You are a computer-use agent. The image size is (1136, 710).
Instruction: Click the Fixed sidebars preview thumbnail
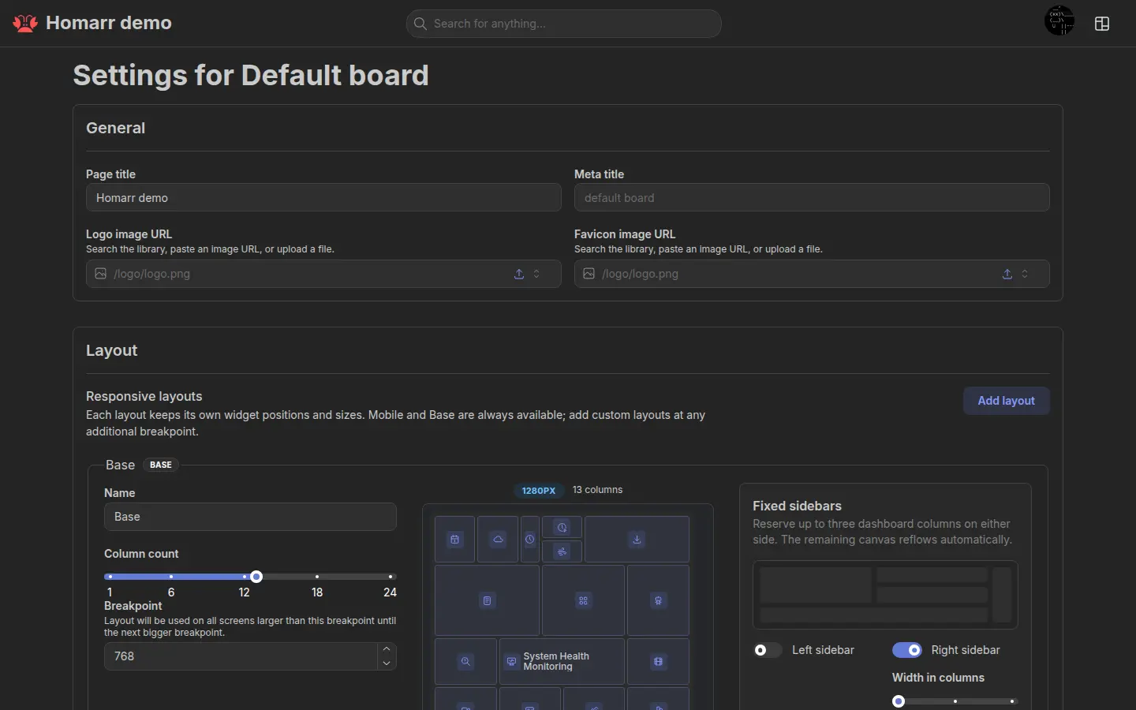(885, 595)
